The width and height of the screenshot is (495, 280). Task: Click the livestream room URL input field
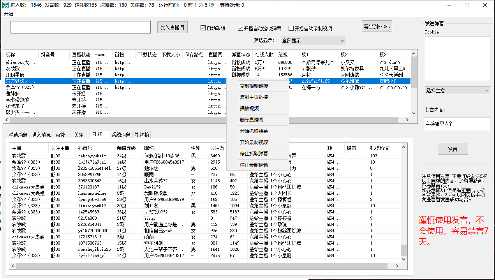tap(81, 27)
